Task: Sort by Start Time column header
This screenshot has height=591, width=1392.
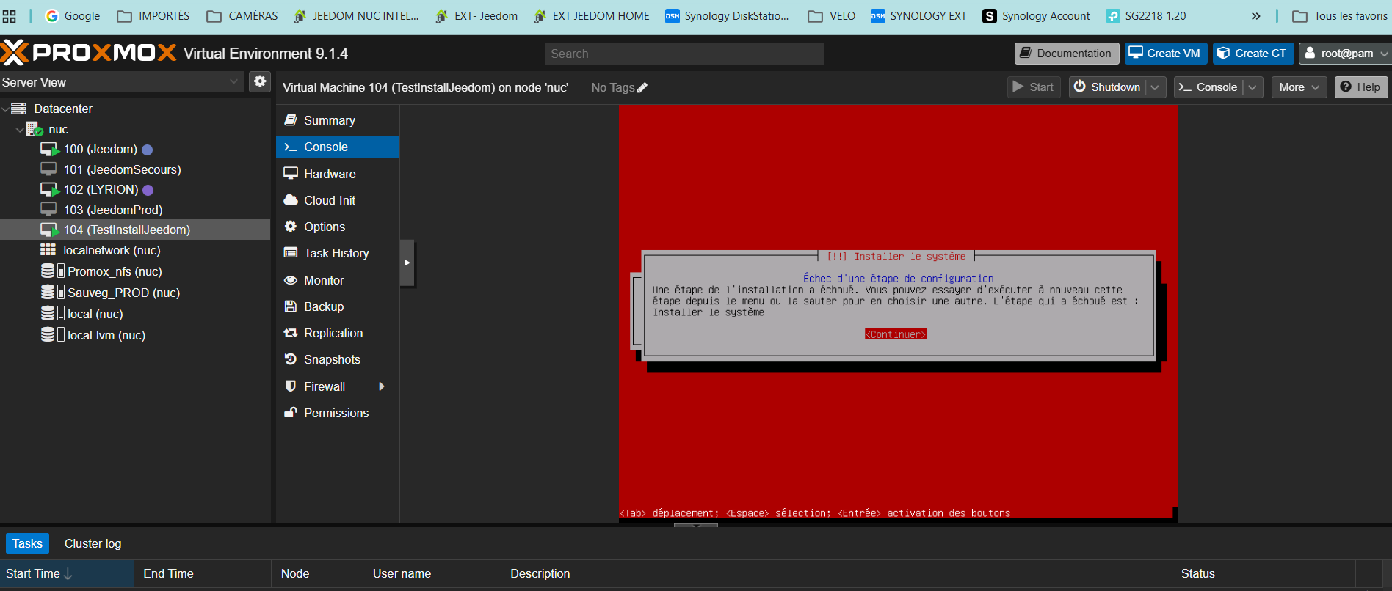Action: click(38, 573)
